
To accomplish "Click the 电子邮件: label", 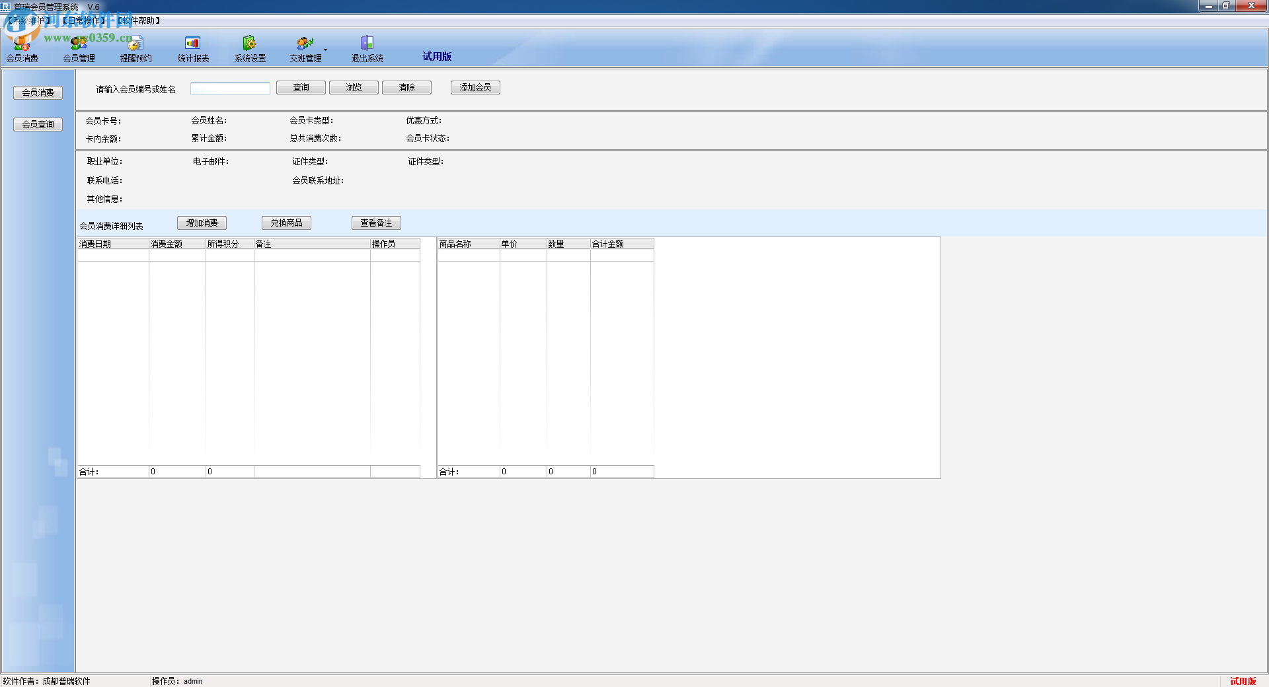I will click(211, 161).
